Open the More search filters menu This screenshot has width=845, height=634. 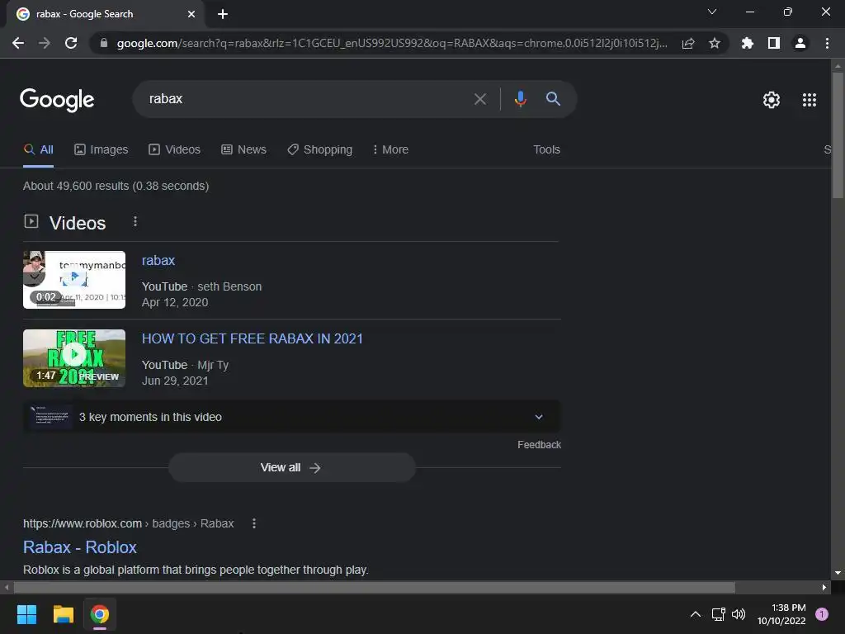click(390, 150)
